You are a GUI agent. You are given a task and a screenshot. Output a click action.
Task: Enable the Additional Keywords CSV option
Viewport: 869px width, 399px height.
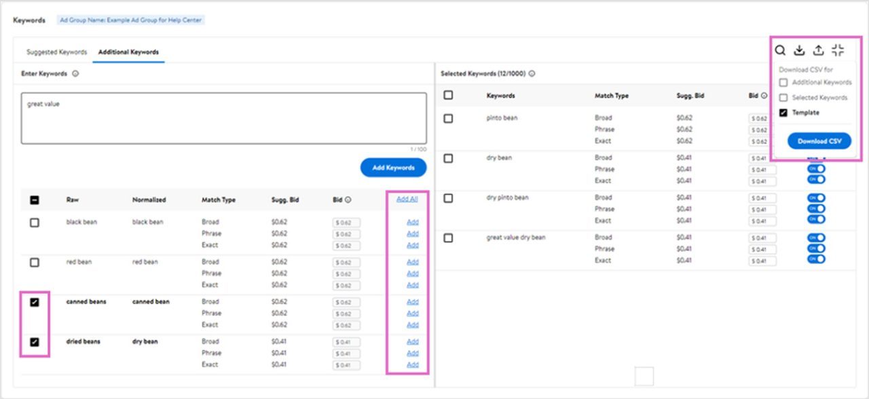[x=784, y=82]
